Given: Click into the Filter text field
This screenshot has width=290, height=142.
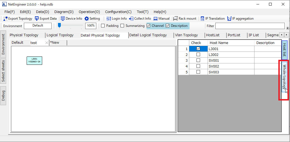Looking at the screenshot, I should [250, 26].
